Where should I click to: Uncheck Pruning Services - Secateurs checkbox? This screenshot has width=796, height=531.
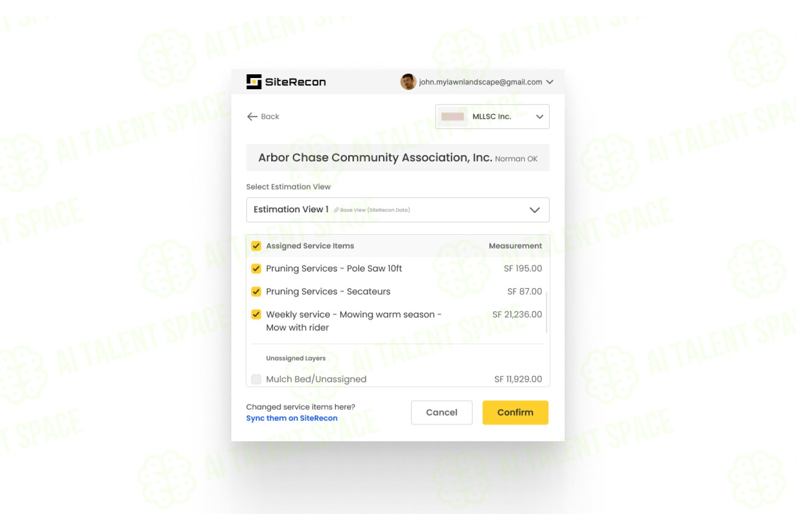[256, 292]
